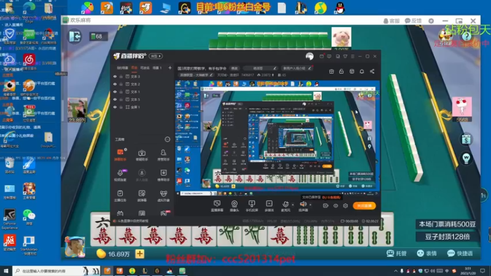Click the light bulb hint icon in the mahjong game
The image size is (491, 276).
point(466,158)
